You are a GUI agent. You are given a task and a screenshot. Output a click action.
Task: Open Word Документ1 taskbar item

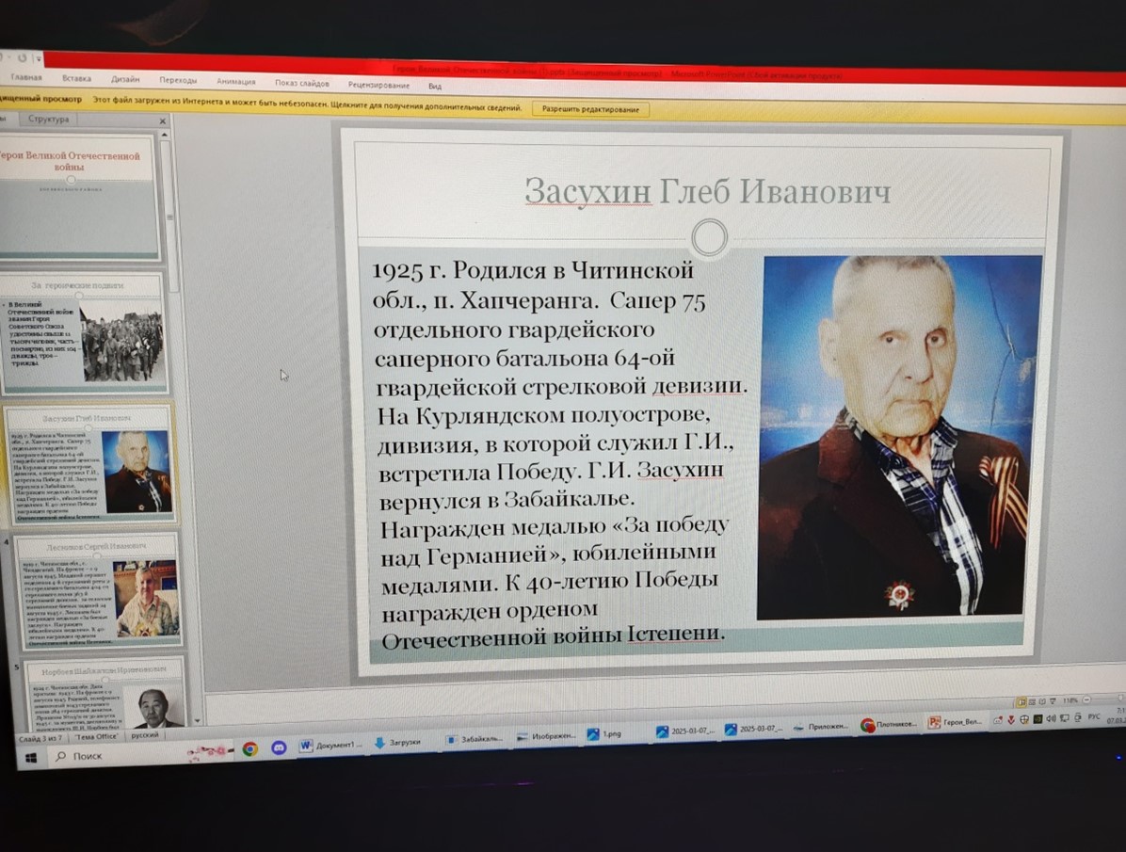click(x=330, y=746)
